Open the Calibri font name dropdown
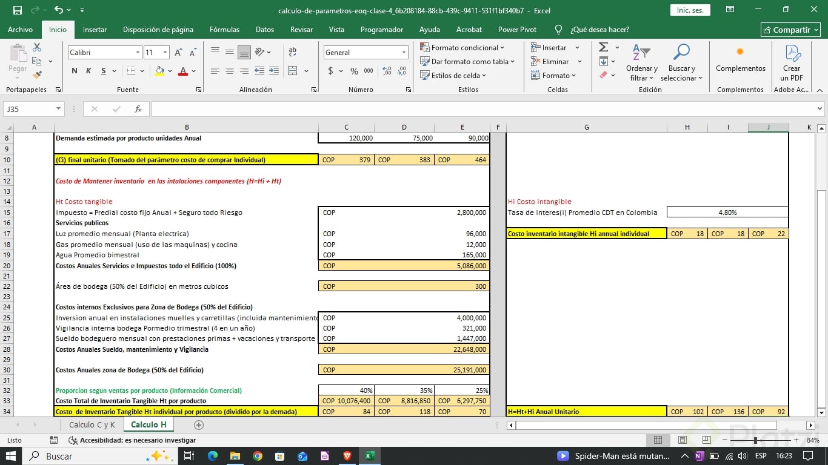 point(138,53)
